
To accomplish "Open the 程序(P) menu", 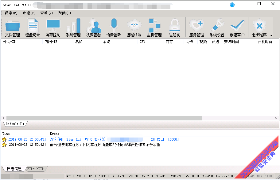I will 11,13.
